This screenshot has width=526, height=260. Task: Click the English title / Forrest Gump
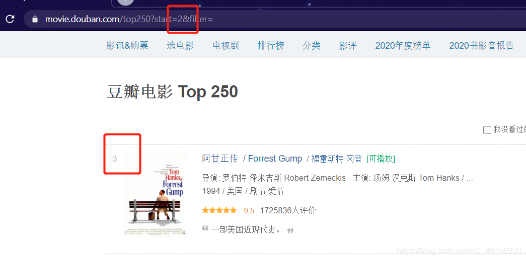click(273, 158)
